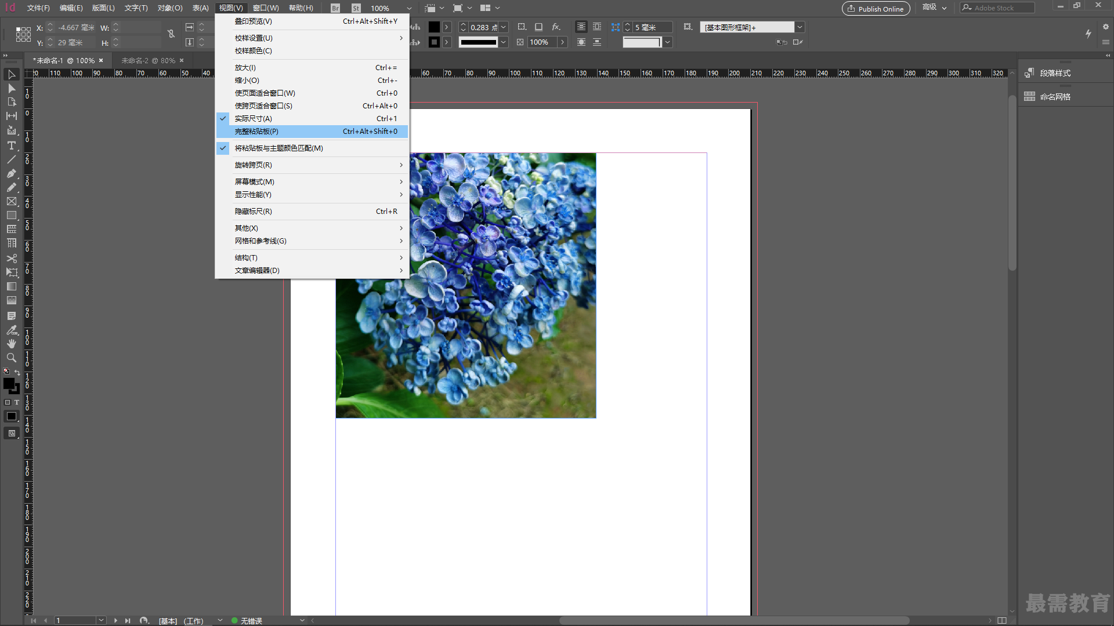
Task: Toggle formatting affects container button
Action: click(8, 402)
